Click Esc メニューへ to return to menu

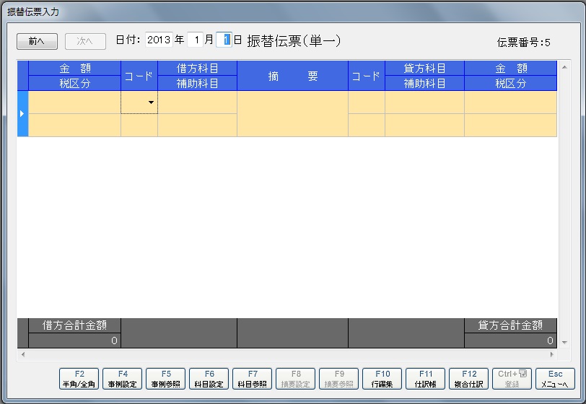[x=555, y=379]
